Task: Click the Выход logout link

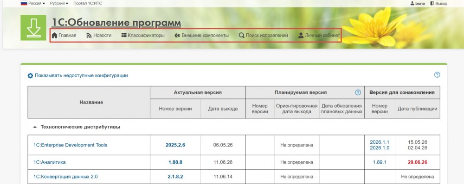Action: (x=438, y=4)
